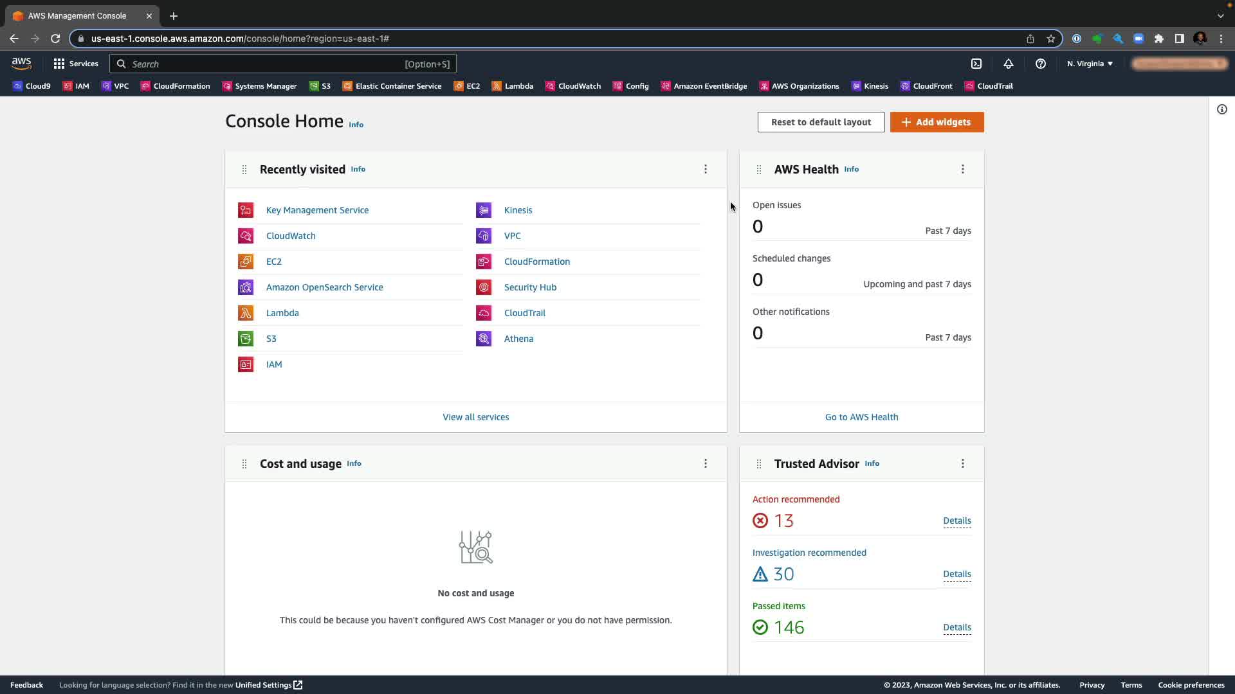Click the Key Management Service icon
The width and height of the screenshot is (1235, 694).
[x=246, y=210]
